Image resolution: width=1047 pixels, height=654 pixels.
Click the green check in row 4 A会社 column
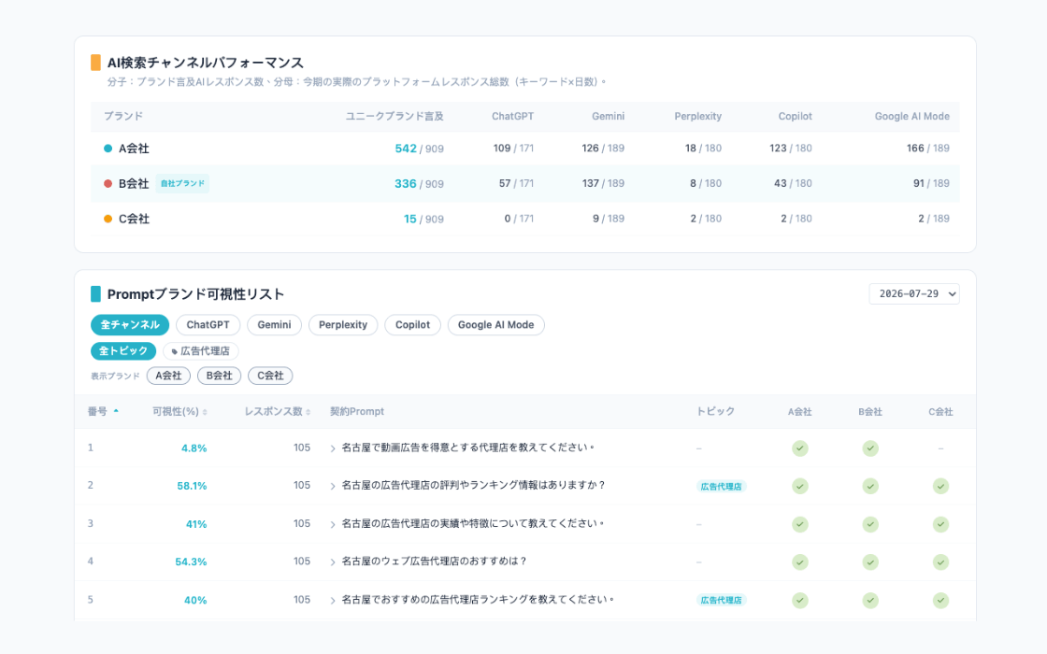pyautogui.click(x=800, y=562)
